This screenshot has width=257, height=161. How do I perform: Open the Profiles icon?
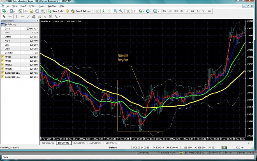point(12,11)
